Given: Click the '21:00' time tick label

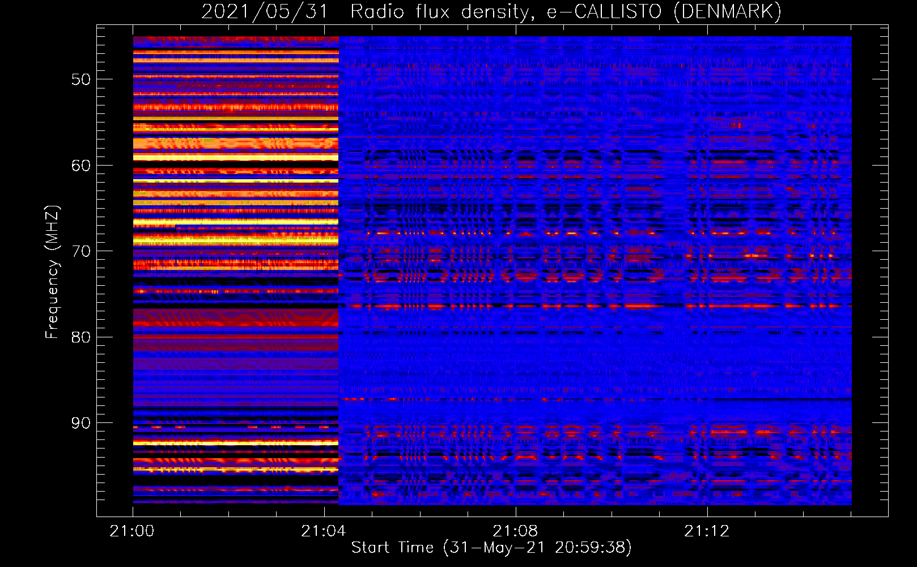Looking at the screenshot, I should (x=132, y=531).
